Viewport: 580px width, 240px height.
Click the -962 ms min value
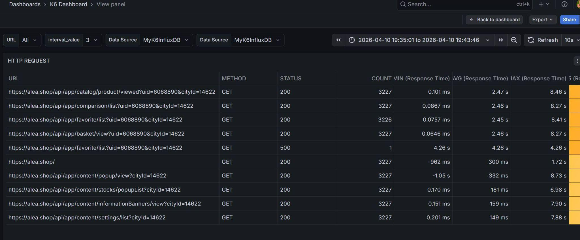coord(439,162)
